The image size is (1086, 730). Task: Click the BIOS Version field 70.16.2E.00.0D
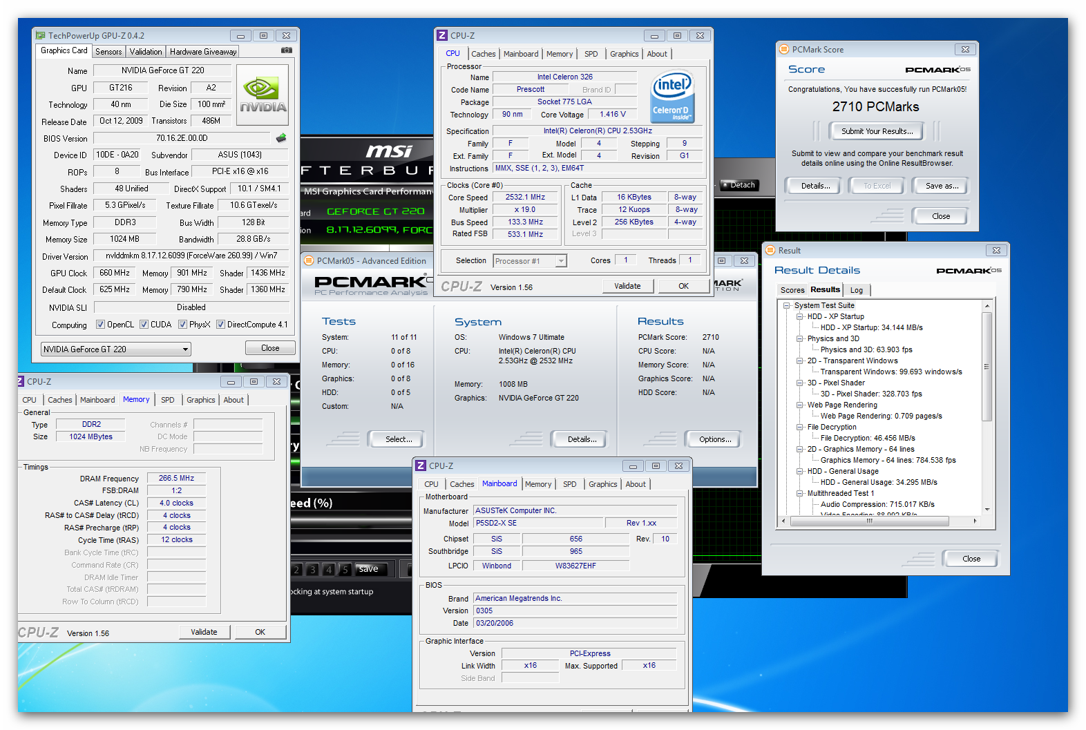pyautogui.click(x=182, y=138)
